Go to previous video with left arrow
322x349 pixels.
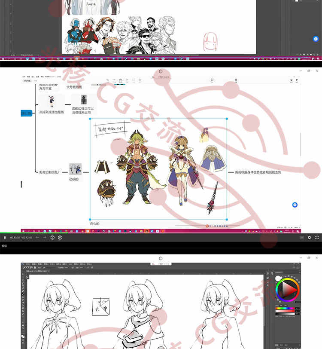pyautogui.click(x=37, y=238)
